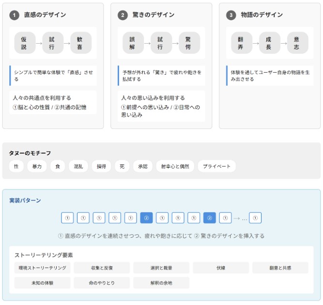The height and width of the screenshot is (305, 323).
Task: Select the 伏線 storytelling chip
Action: (x=221, y=268)
